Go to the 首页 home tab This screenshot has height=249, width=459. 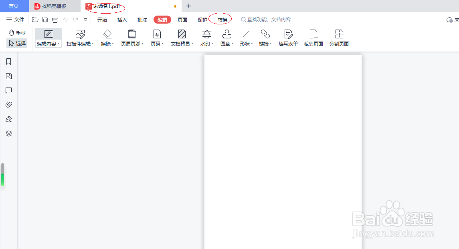tap(14, 6)
